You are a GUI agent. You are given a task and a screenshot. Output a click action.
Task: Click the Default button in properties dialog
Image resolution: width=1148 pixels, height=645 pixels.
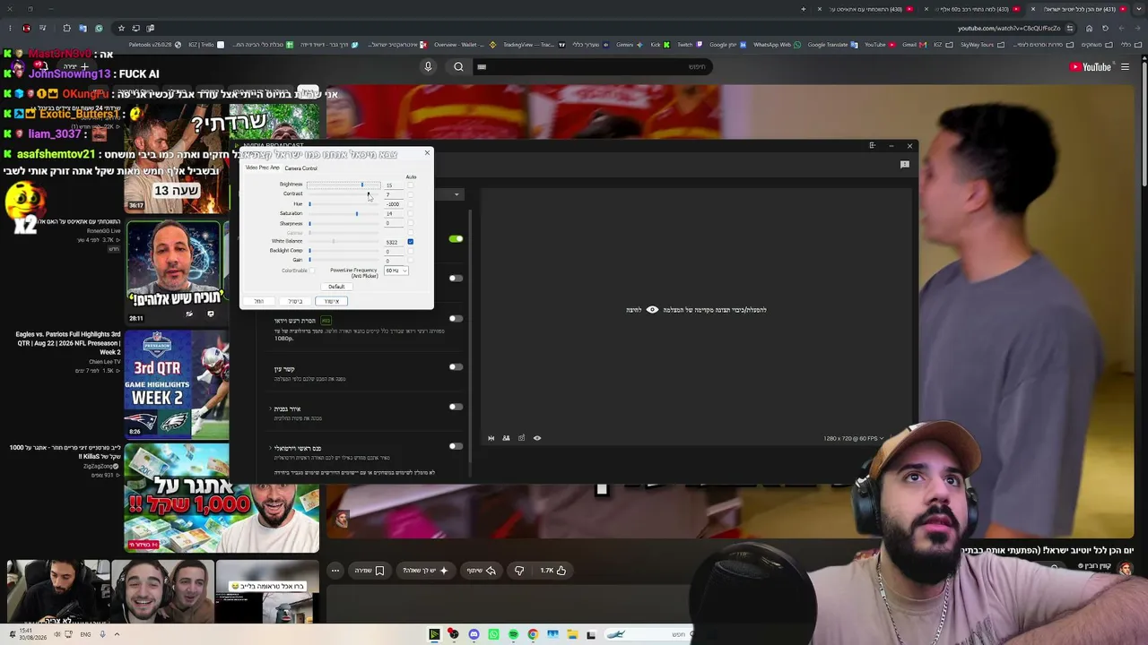point(336,287)
